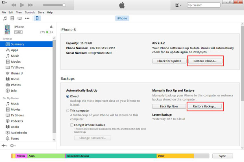Open the Movies library icon in toolbar

(x=12, y=18)
